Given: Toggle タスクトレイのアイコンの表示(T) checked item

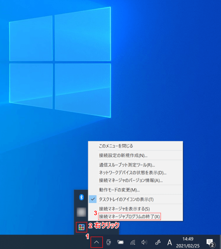Looking at the screenshot, I should pyautogui.click(x=126, y=199).
